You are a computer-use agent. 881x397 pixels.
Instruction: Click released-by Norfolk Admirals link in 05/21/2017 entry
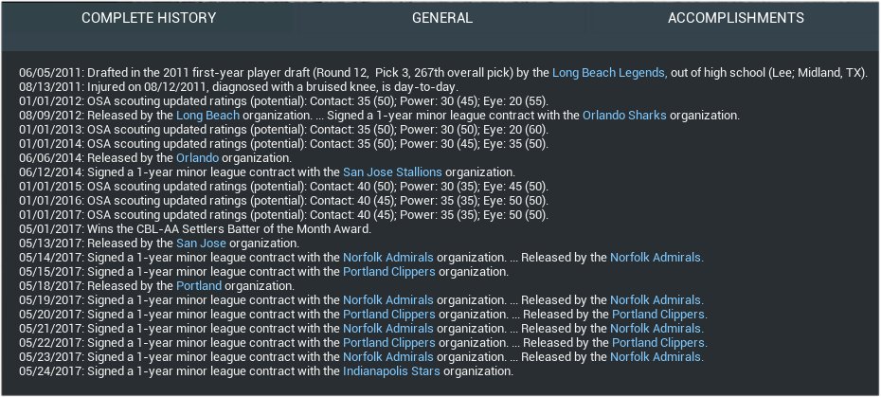[x=656, y=328]
